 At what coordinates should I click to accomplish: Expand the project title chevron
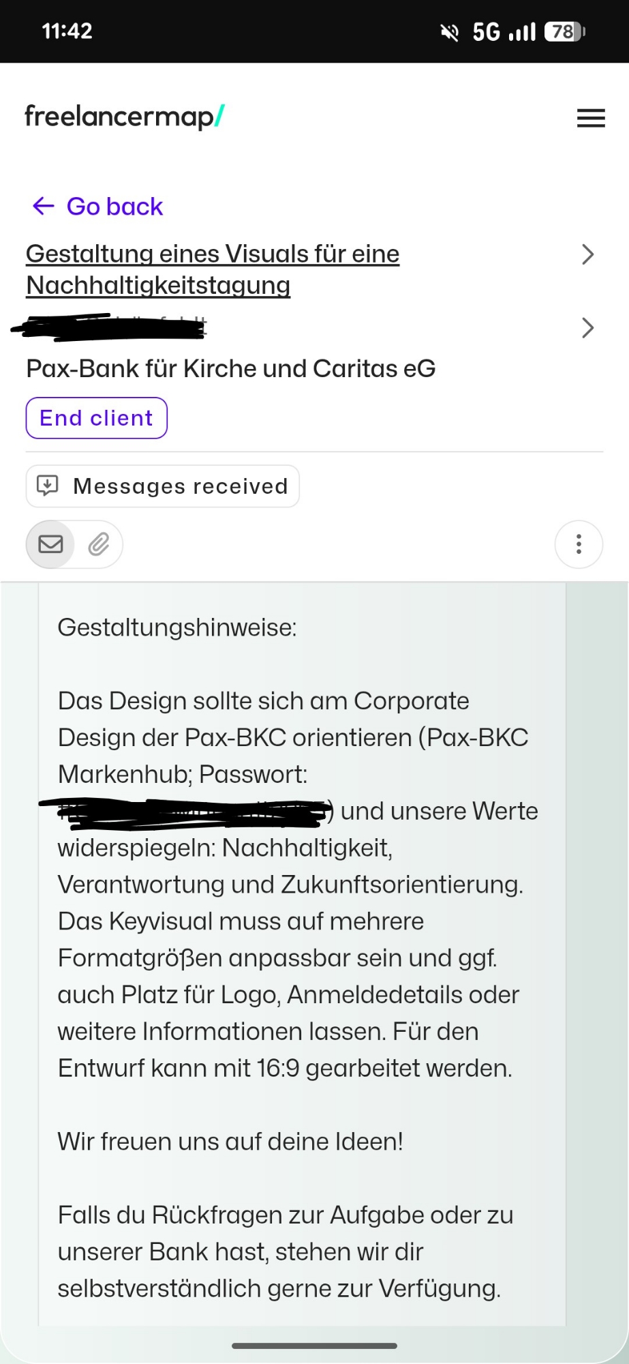click(x=587, y=254)
